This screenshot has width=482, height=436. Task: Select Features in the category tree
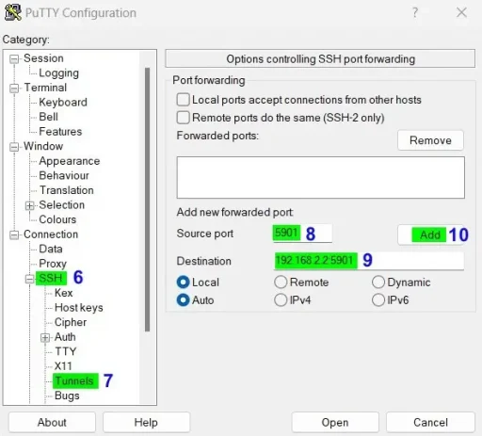[x=60, y=132]
